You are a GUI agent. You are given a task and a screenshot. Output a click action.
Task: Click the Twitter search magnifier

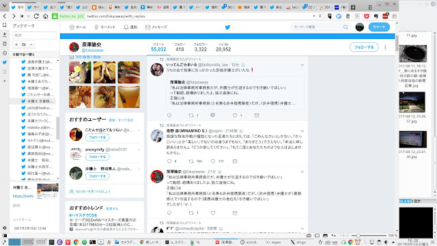click(x=346, y=27)
